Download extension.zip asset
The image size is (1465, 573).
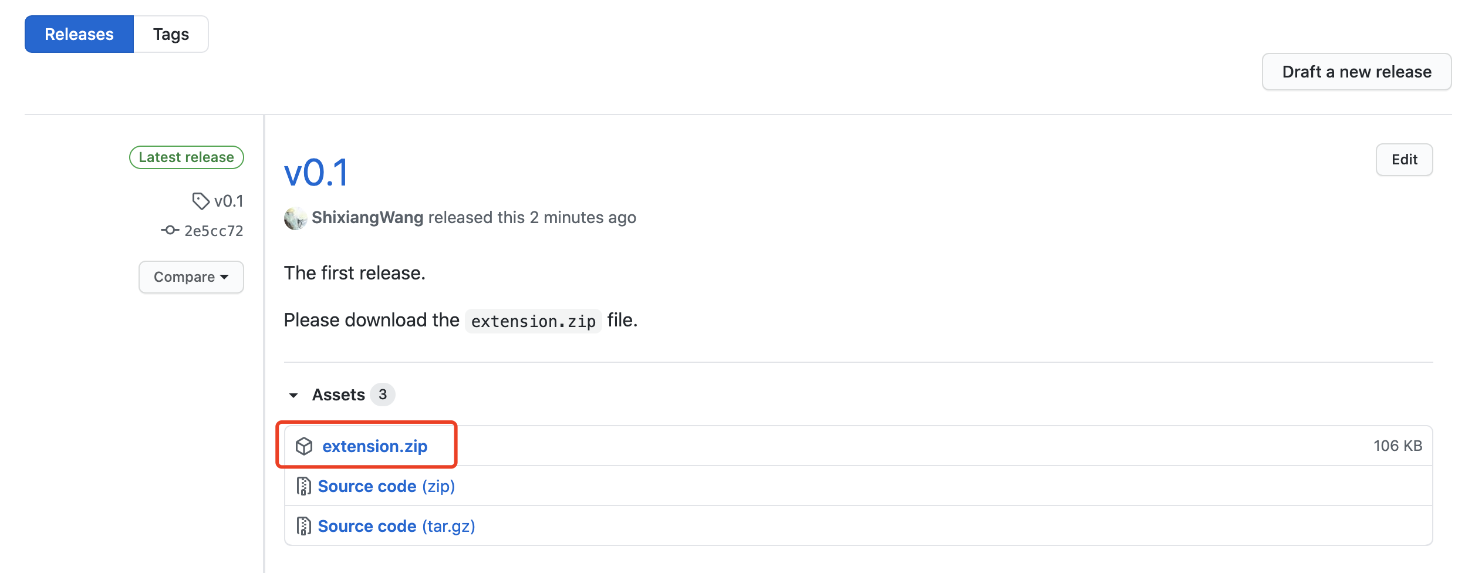point(374,446)
